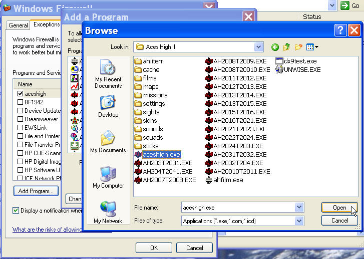Select the films folder
364x259 pixels.
(146, 78)
